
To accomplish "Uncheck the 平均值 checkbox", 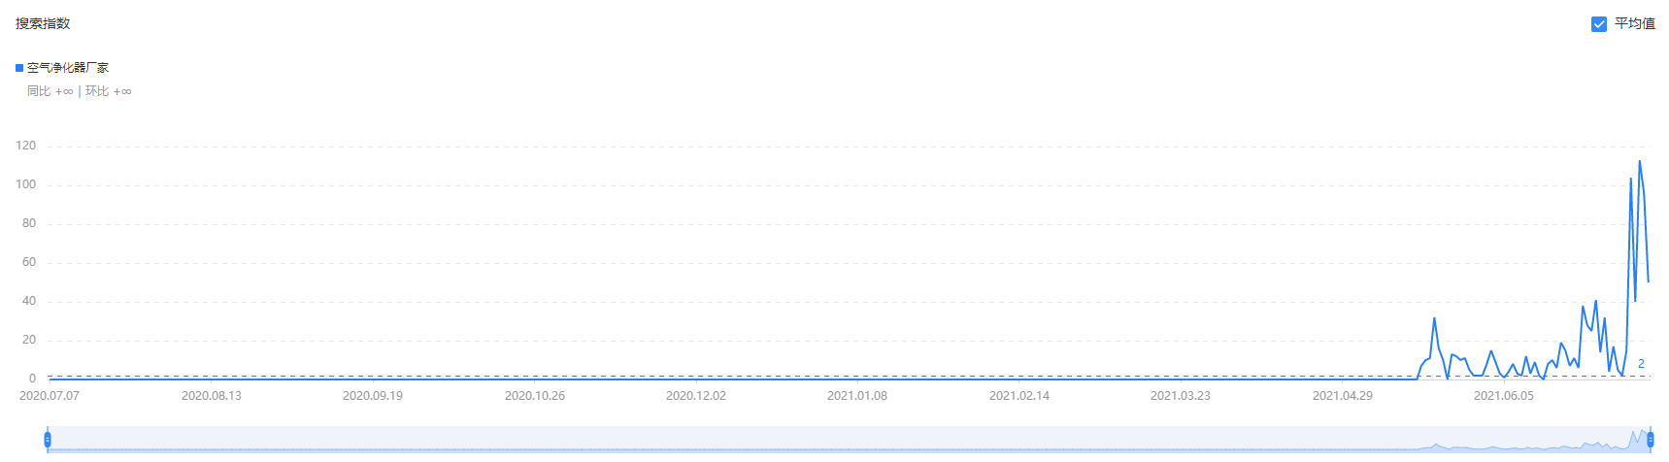I will pyautogui.click(x=1599, y=24).
